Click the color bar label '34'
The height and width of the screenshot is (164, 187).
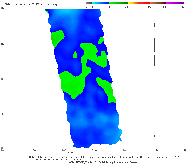pyautogui.click(x=127, y=7)
